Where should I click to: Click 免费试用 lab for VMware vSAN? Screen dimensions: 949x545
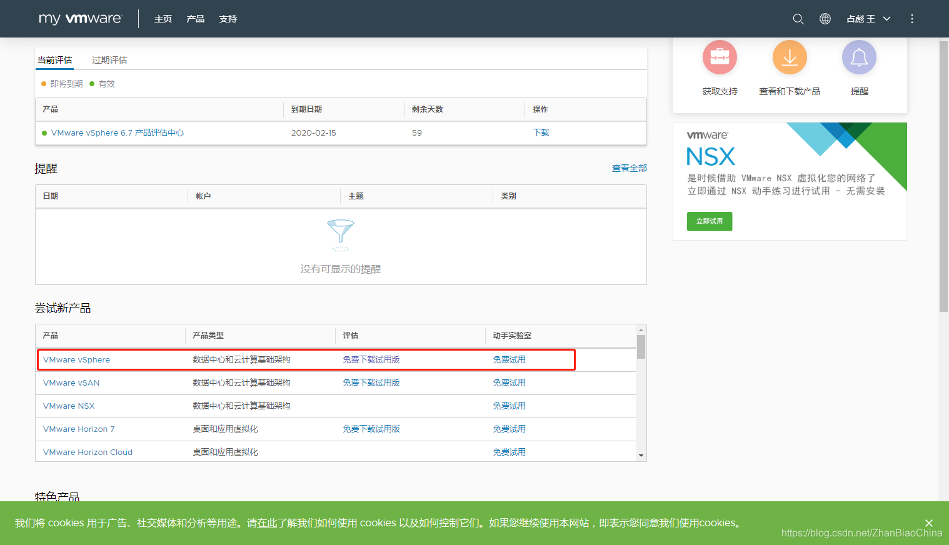coord(509,382)
